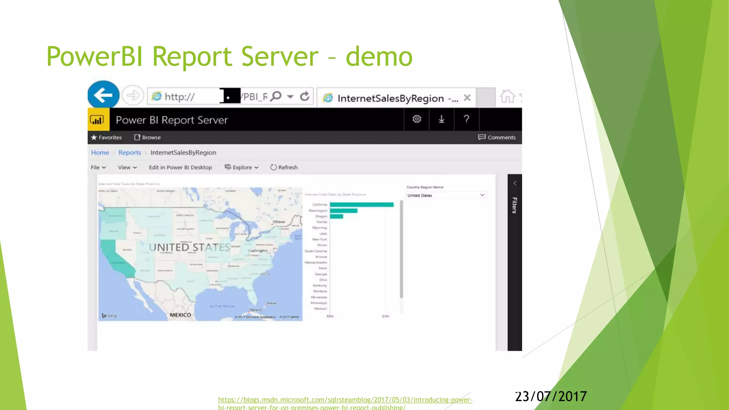Click the Oregon bar in chart
The height and width of the screenshot is (410, 729).
(336, 216)
